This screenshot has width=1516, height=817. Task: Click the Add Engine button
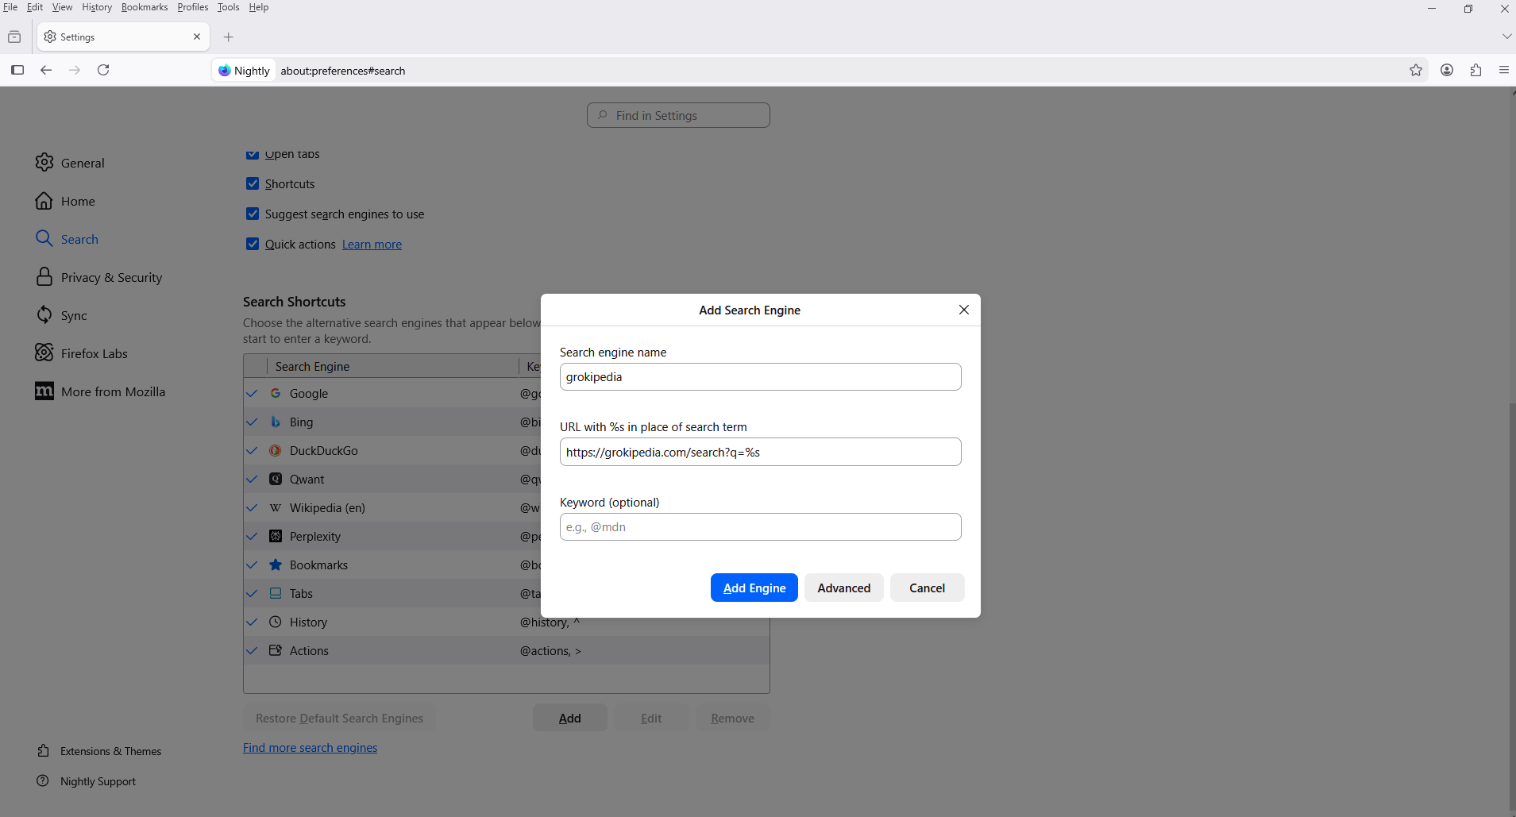click(x=754, y=588)
